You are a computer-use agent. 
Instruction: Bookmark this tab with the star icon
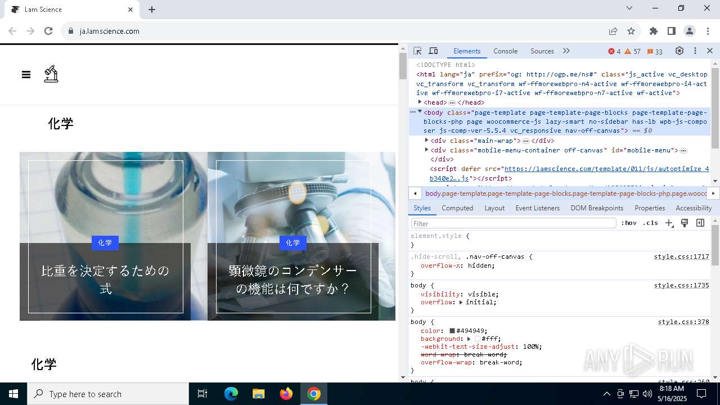click(x=631, y=31)
